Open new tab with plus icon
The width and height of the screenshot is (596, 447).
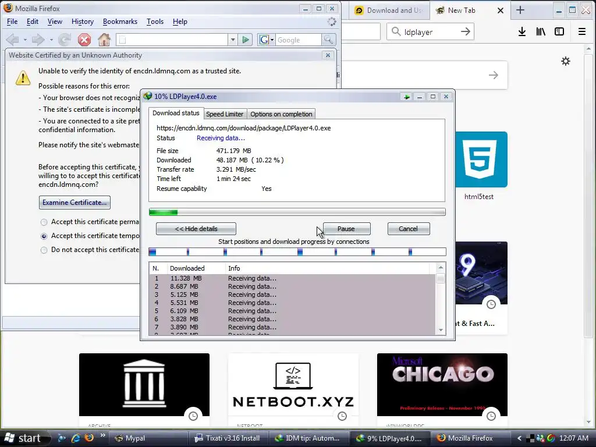(520, 10)
